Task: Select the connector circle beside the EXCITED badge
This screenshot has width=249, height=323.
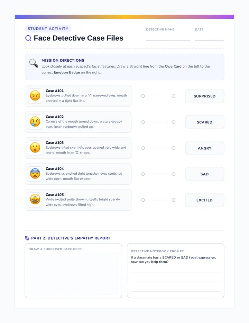Action: pos(174,200)
